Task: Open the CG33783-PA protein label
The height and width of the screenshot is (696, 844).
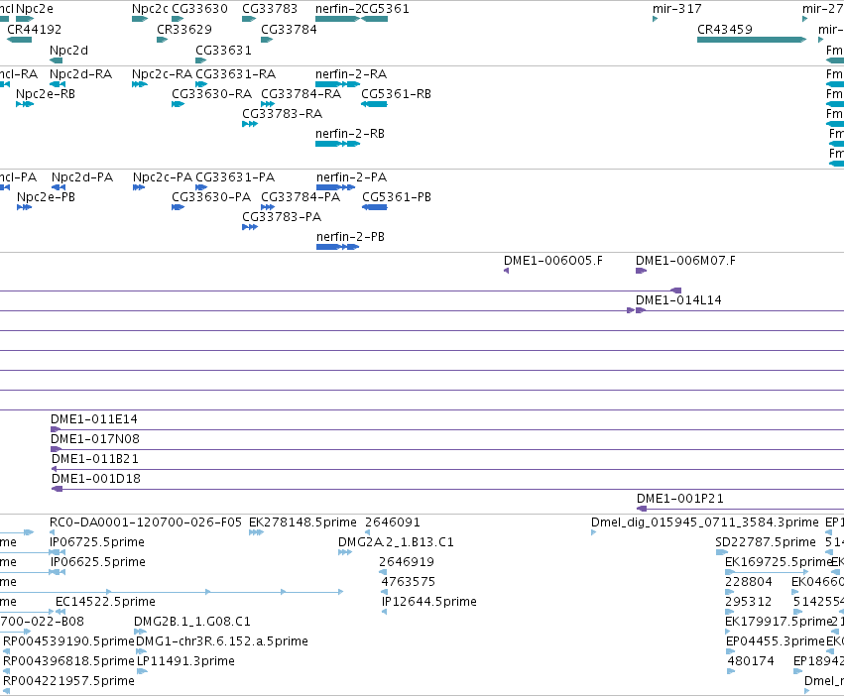Action: (x=282, y=217)
